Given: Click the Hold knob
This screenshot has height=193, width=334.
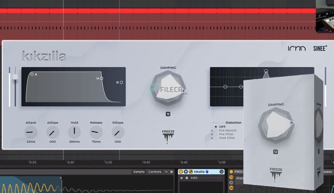Looking at the screenshot, I should pyautogui.click(x=74, y=132).
